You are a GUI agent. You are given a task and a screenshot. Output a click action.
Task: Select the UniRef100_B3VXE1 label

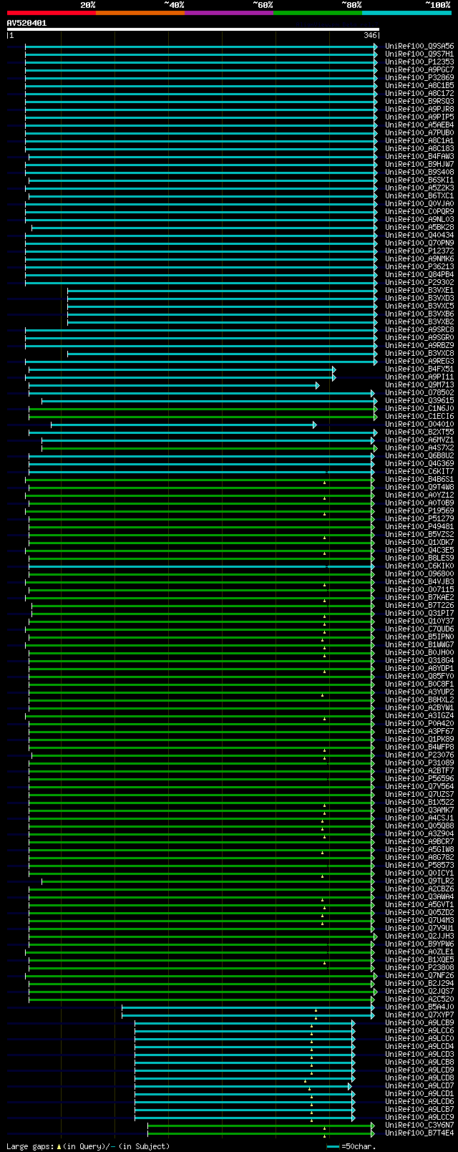tap(419, 291)
